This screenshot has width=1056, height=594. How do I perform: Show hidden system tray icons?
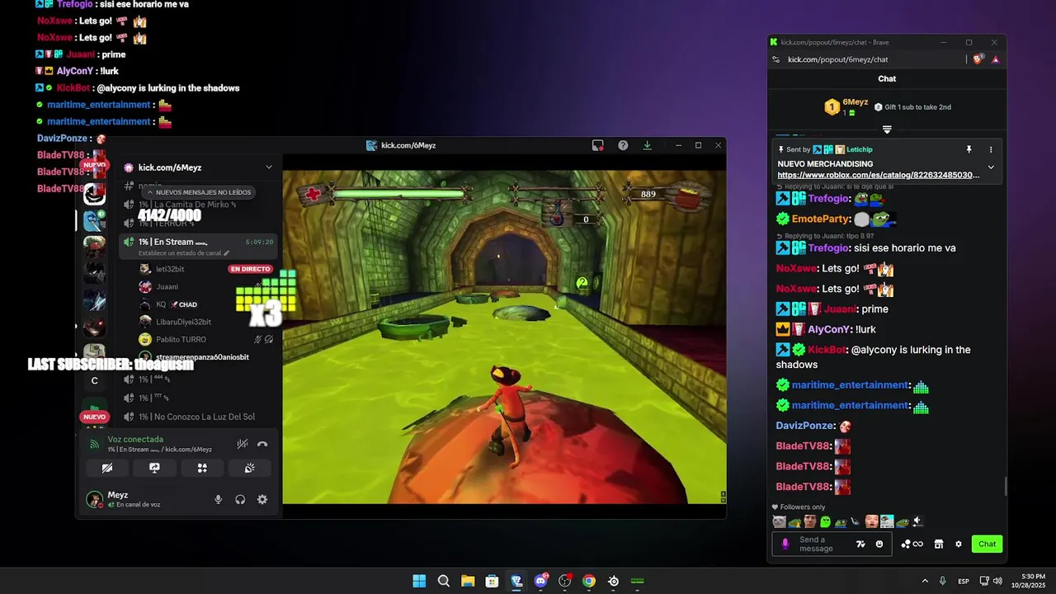tap(925, 581)
